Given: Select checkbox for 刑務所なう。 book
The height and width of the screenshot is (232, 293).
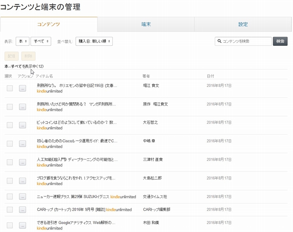Looking at the screenshot, I should [10, 88].
